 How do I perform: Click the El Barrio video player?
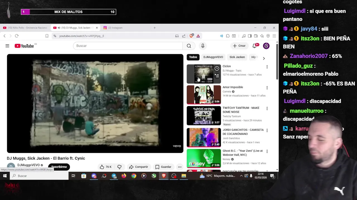pyautogui.click(x=95, y=103)
